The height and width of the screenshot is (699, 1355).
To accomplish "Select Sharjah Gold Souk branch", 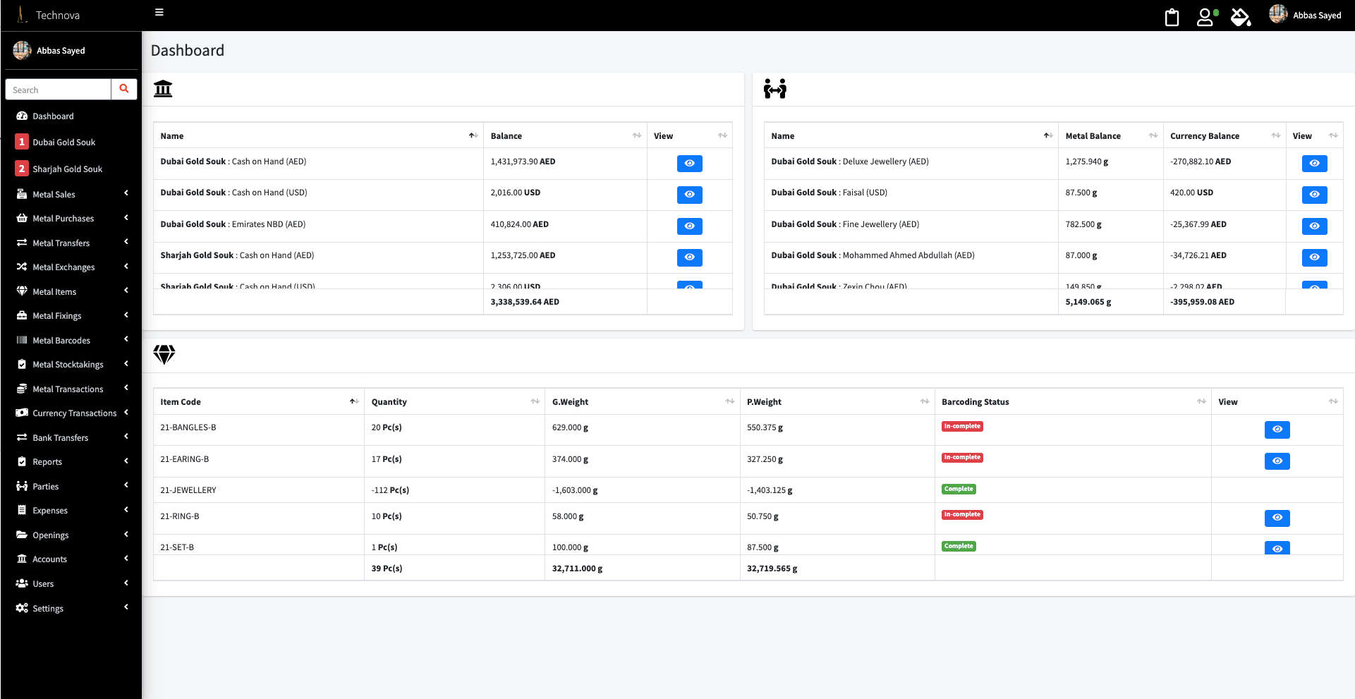I will coord(67,169).
